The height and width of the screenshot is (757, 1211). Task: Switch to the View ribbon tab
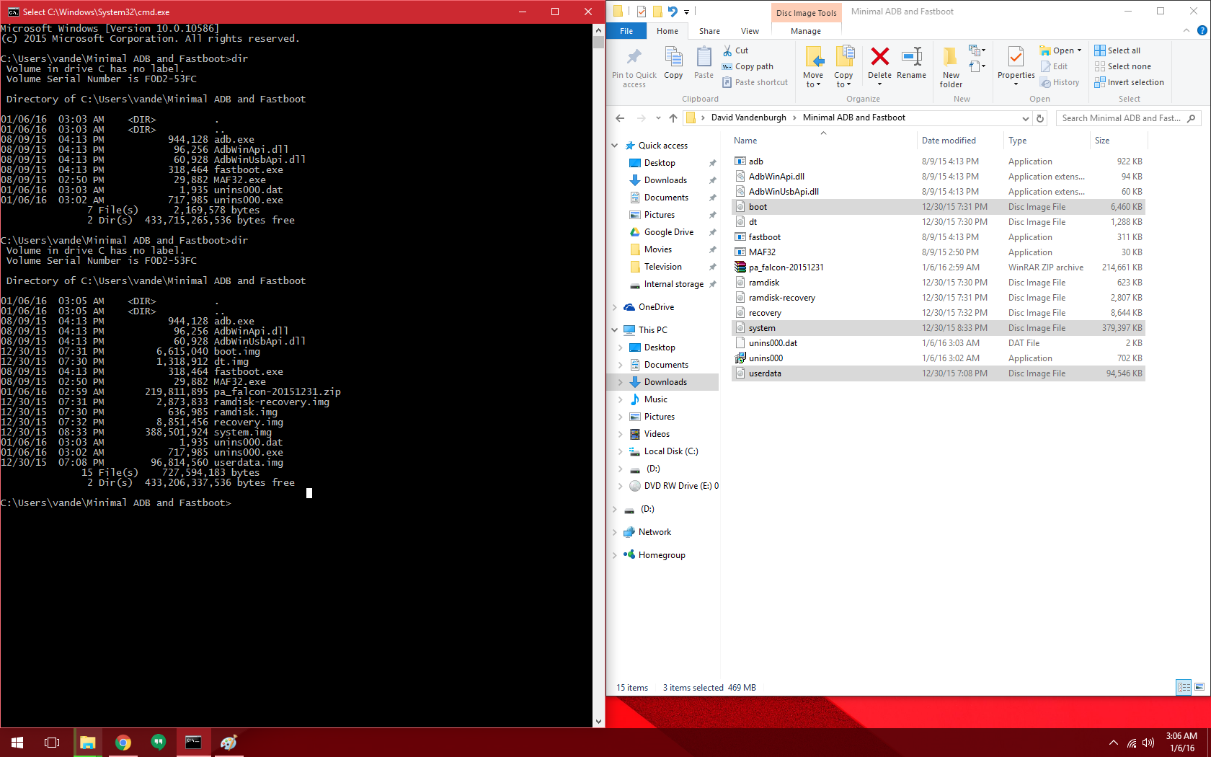(x=750, y=31)
